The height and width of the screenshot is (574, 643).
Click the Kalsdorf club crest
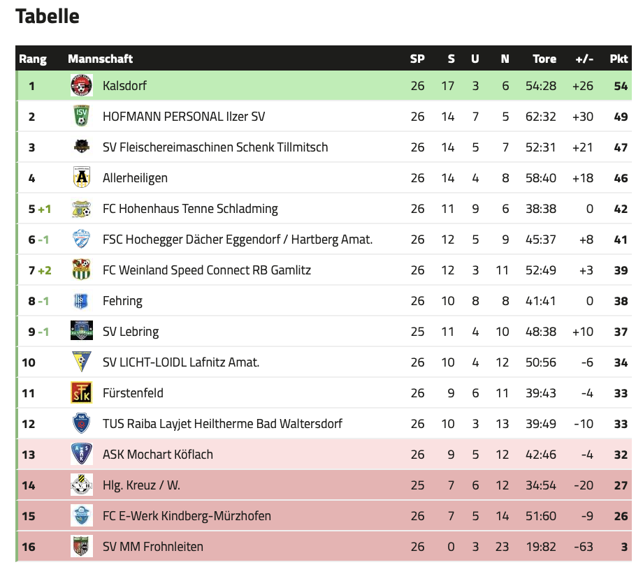pos(82,86)
